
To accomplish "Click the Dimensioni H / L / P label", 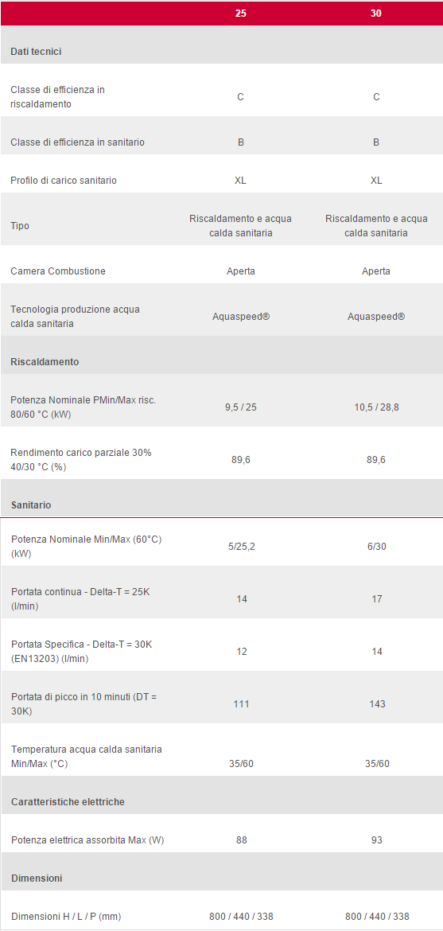I will pyautogui.click(x=66, y=917).
